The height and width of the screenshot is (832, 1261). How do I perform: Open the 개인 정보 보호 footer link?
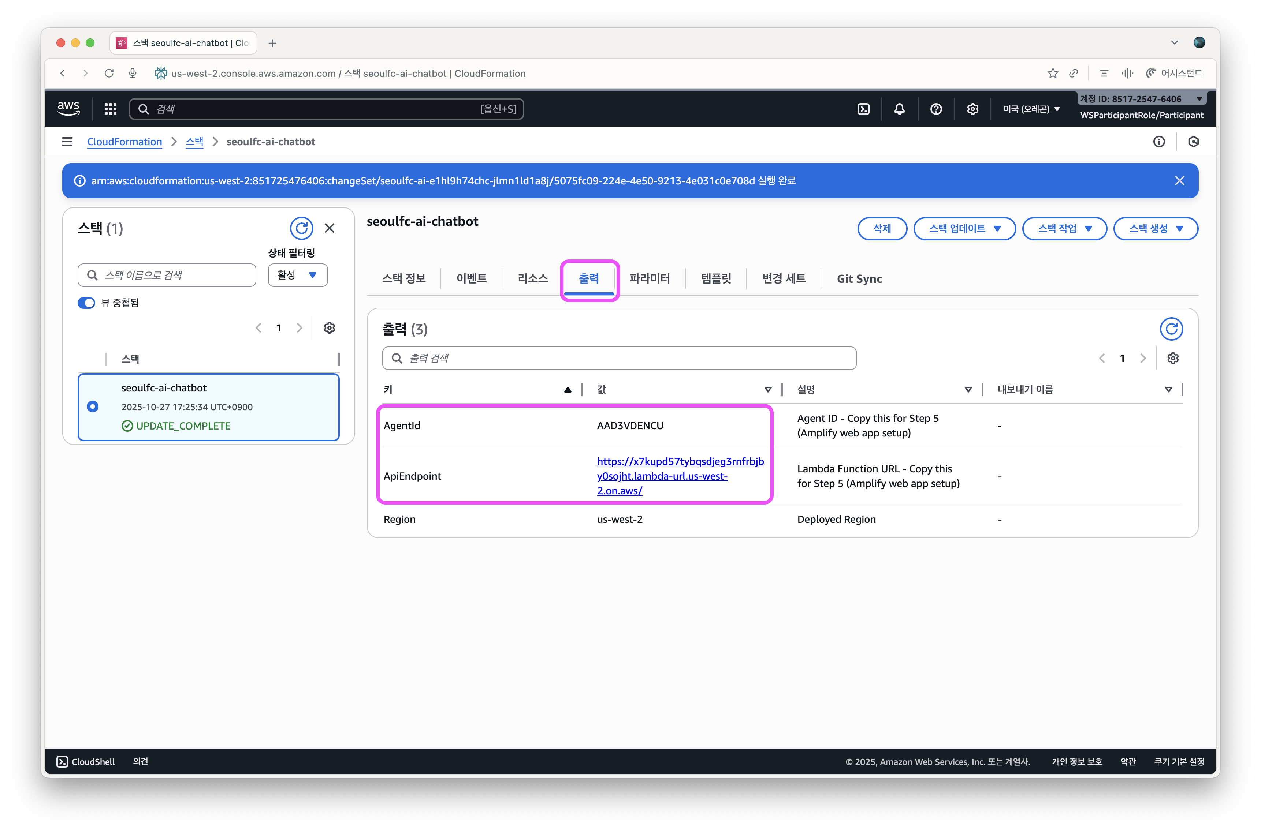tap(1077, 761)
